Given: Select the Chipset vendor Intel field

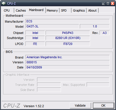Looking at the screenshot, I should coord(35,33).
